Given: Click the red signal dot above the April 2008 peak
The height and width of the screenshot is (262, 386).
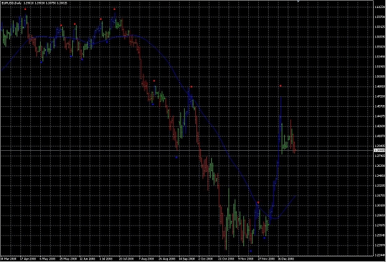Looking at the screenshot, I should coord(25,9).
